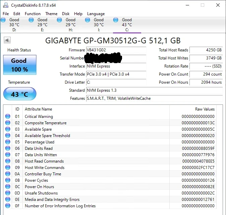Click health indicator icon of disk H:
The height and width of the screenshot is (215, 226).
59,20
